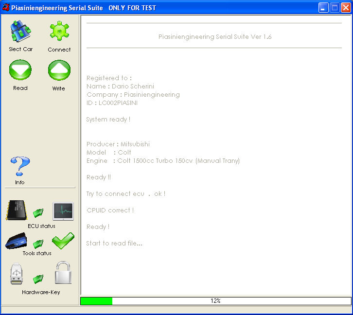Click the 'Ready !' line below CPUID correct
Screen dimensions: 353x315
(x=98, y=227)
